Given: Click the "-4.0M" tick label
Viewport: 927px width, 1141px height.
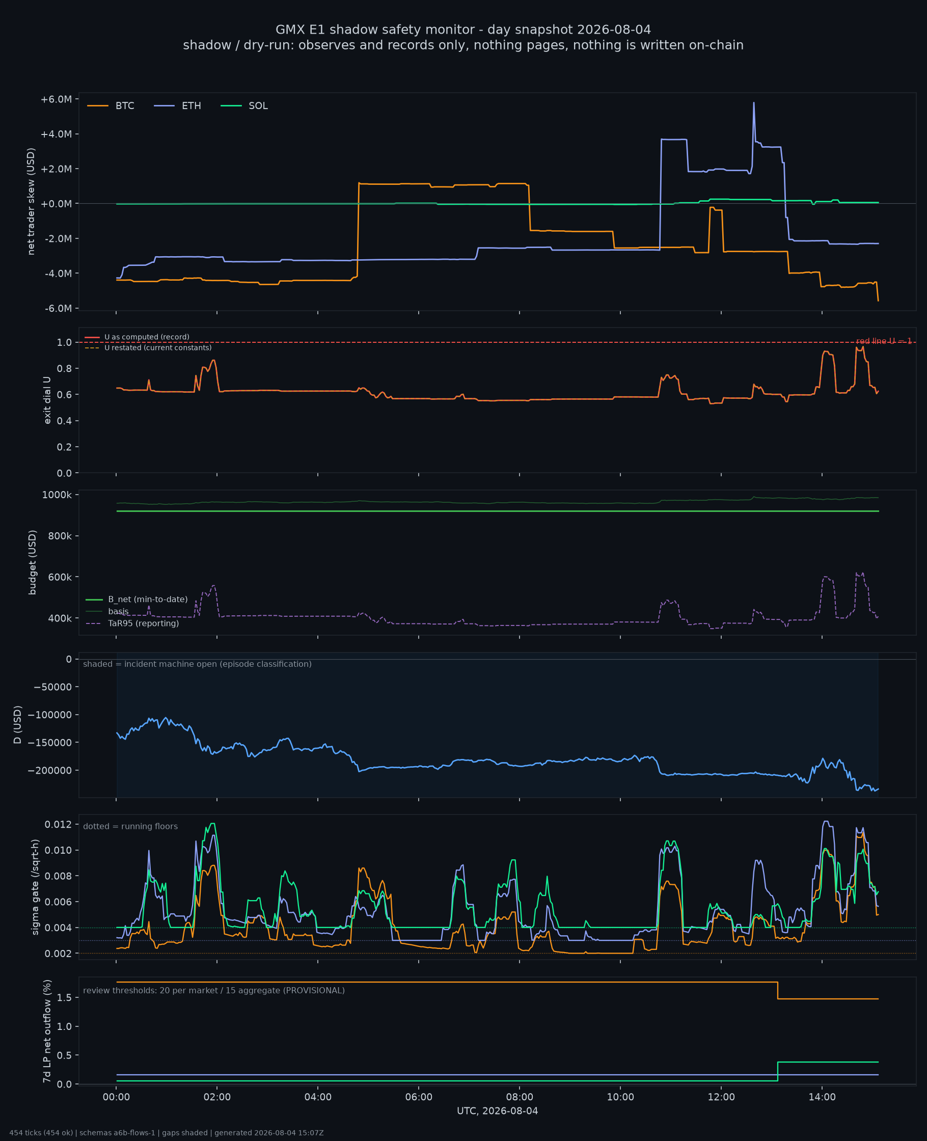Looking at the screenshot, I should [57, 274].
